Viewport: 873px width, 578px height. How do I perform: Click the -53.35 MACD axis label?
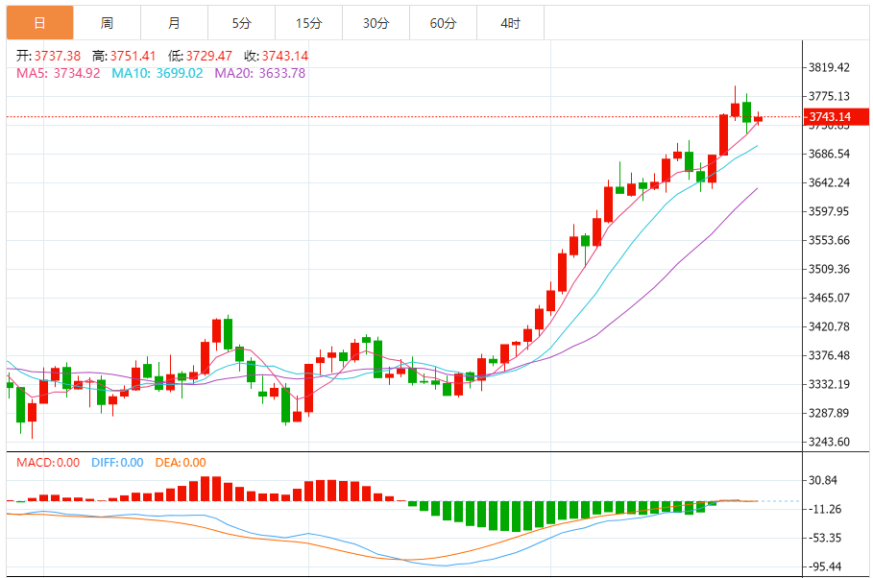[825, 538]
